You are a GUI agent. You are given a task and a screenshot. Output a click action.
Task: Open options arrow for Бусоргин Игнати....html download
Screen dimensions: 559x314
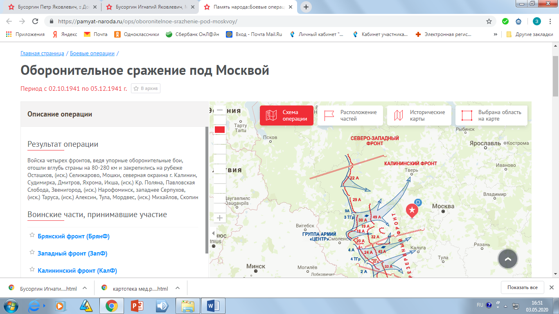(85, 288)
